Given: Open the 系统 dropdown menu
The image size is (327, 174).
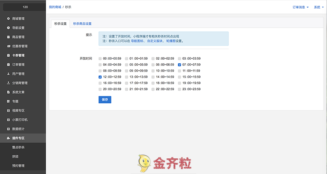Looking at the screenshot, I should click(x=319, y=7).
